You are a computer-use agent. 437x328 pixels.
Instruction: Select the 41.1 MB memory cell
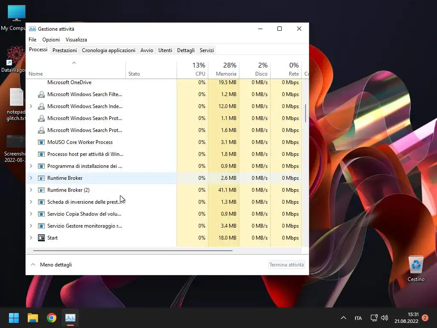224,190
